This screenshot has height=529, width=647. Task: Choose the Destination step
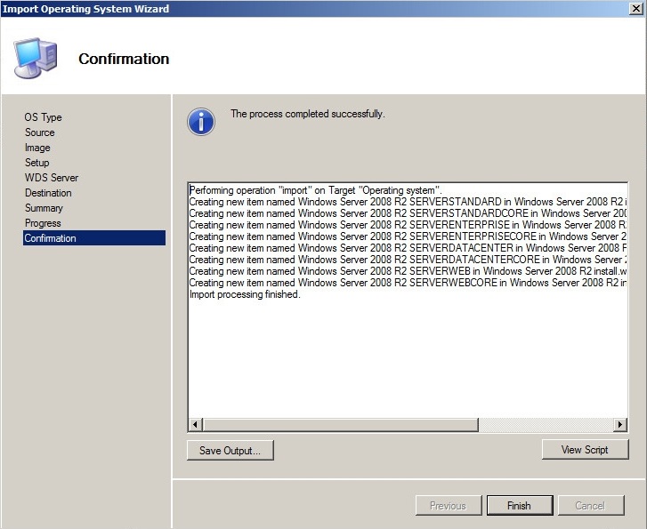pyautogui.click(x=49, y=193)
